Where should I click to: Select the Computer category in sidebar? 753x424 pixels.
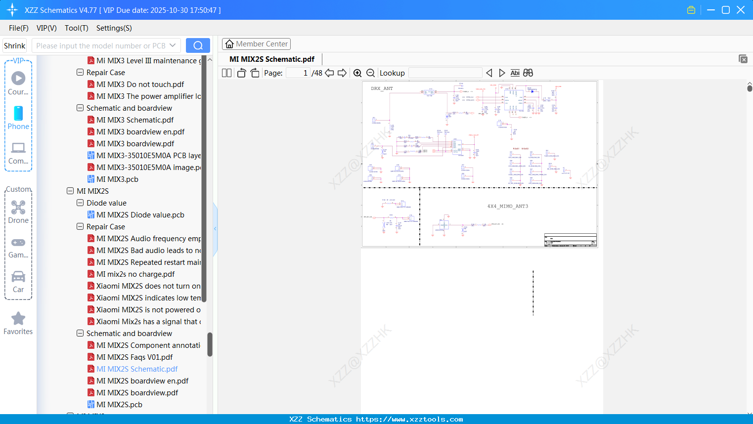tap(18, 153)
